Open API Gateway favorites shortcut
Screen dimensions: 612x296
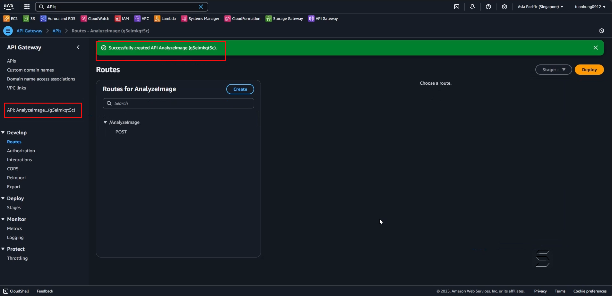click(x=323, y=19)
